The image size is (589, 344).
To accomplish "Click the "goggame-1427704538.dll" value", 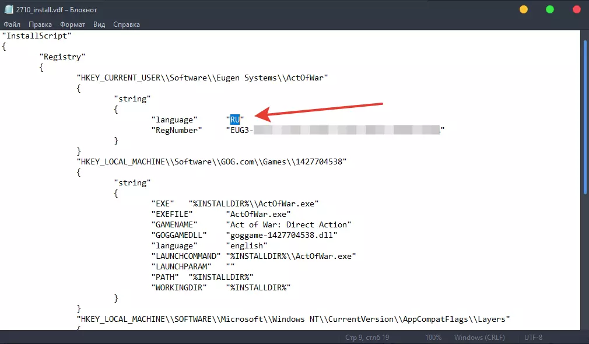I will (x=282, y=235).
